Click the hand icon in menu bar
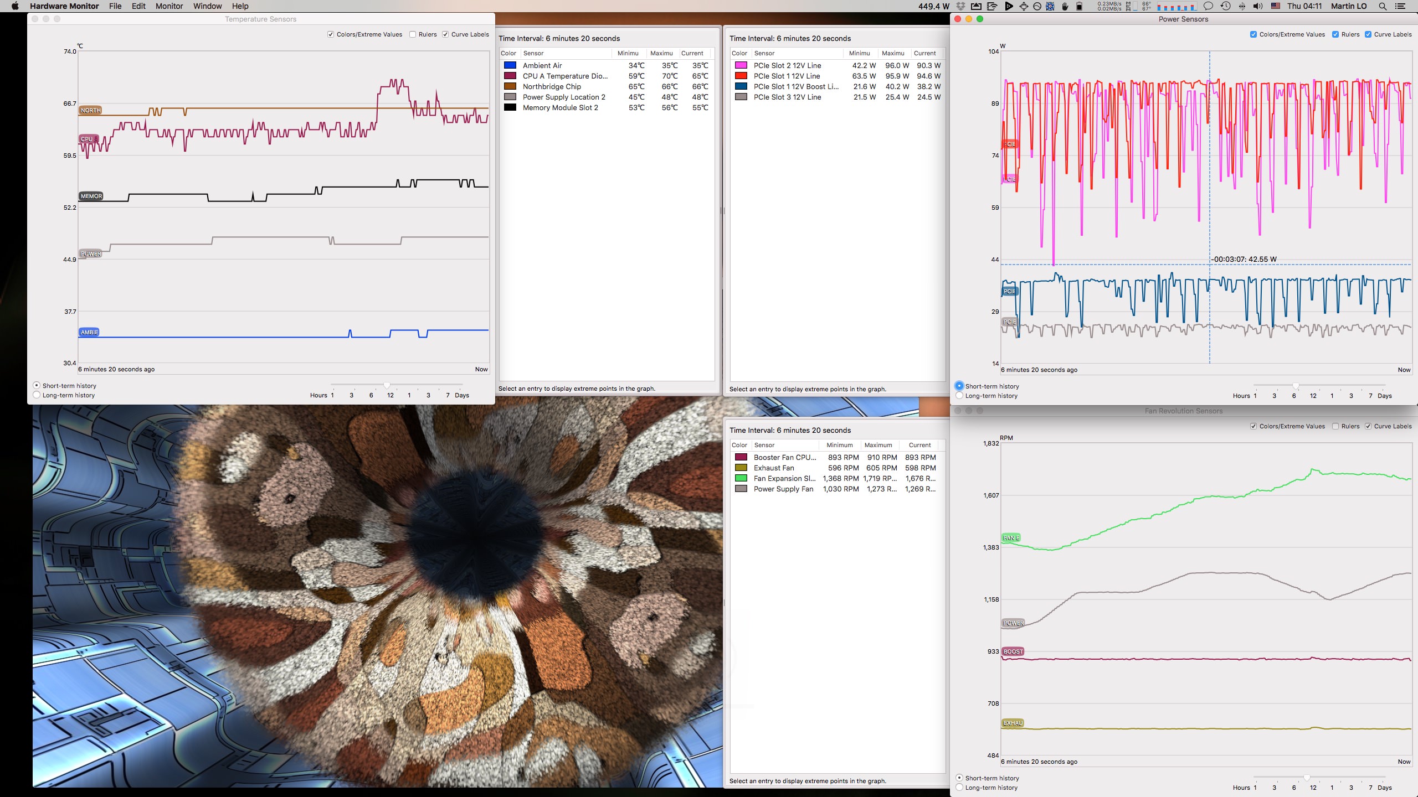The width and height of the screenshot is (1418, 797). tap(1065, 6)
